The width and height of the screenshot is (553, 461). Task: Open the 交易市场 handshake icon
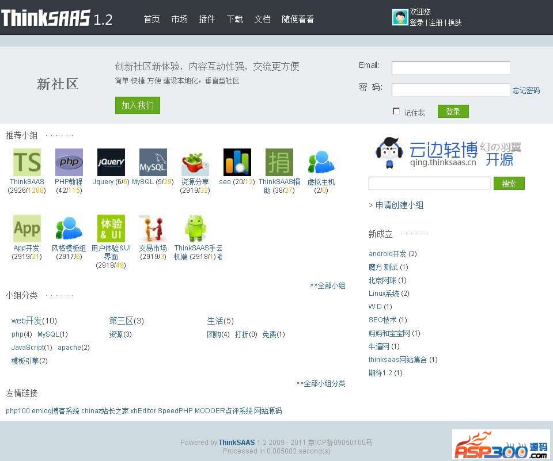tap(153, 228)
